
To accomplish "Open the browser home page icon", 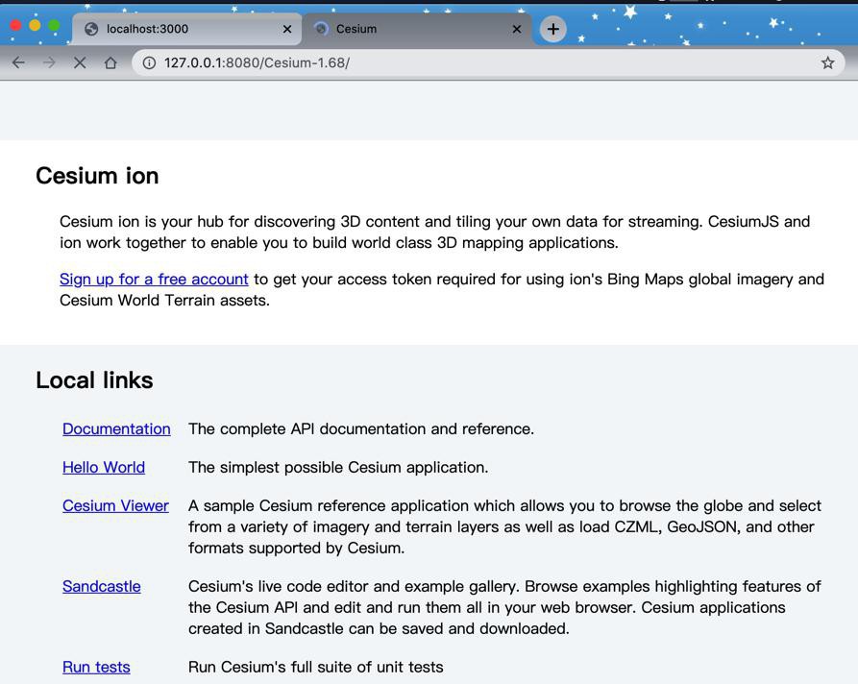I will 110,63.
